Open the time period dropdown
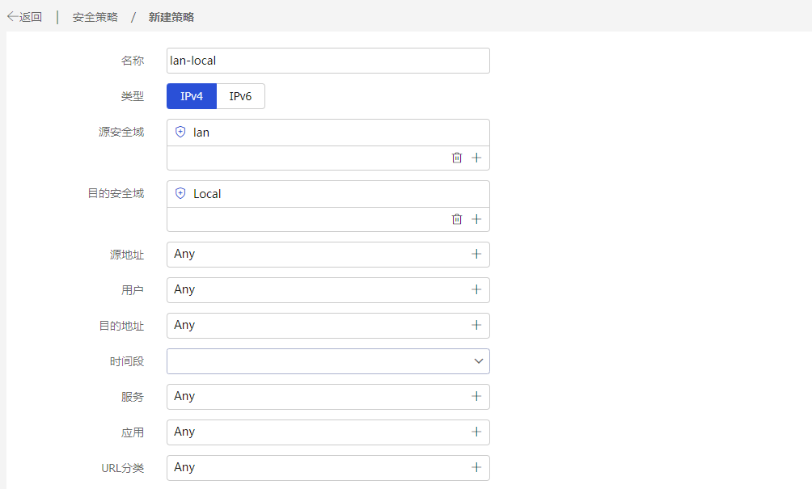 [328, 361]
